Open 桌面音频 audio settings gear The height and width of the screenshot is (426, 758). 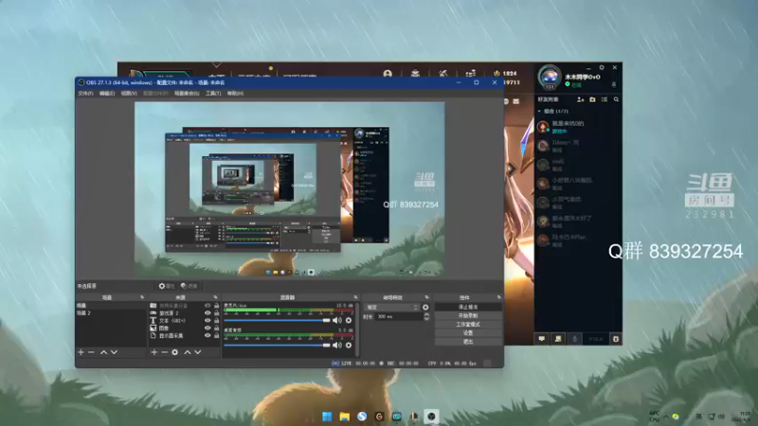[x=349, y=345]
